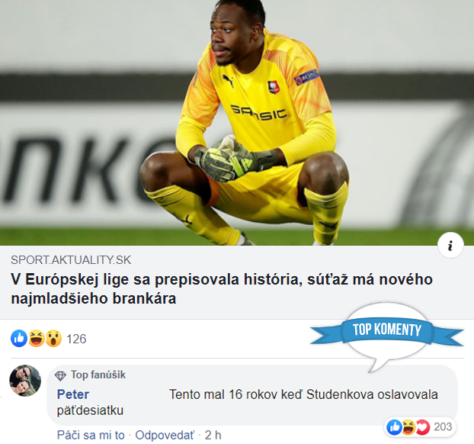Image resolution: width=474 pixels, height=444 pixels.
Task: Click the info icon on article image
Action: [450, 245]
